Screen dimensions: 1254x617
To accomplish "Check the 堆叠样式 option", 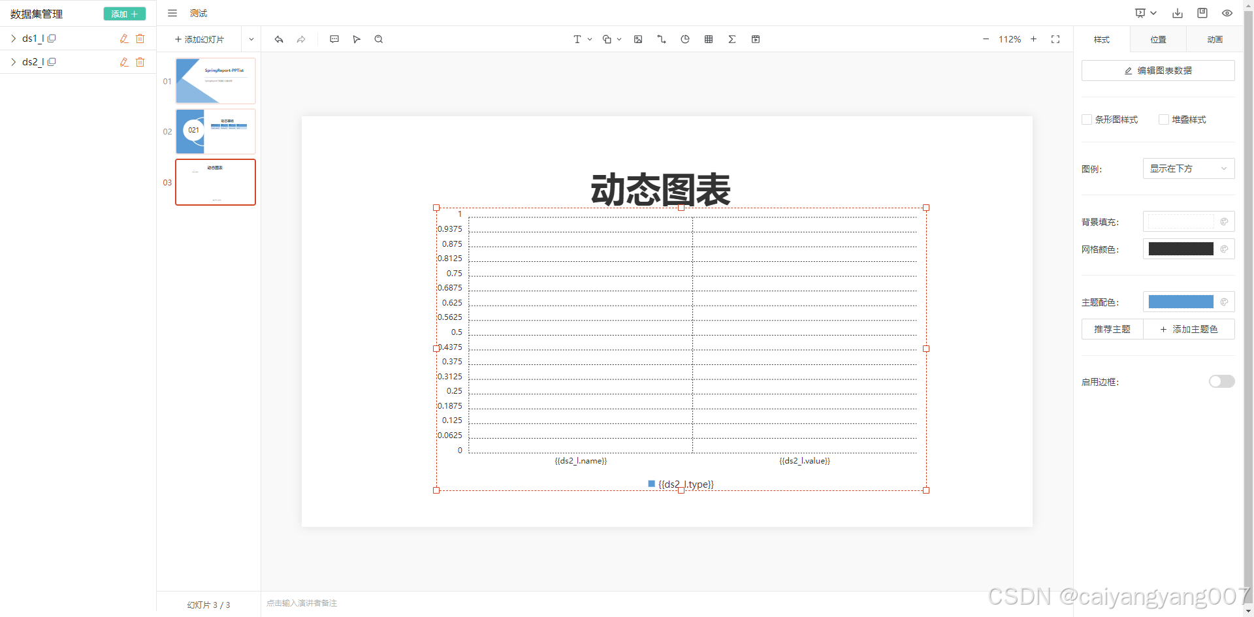I will tap(1163, 119).
